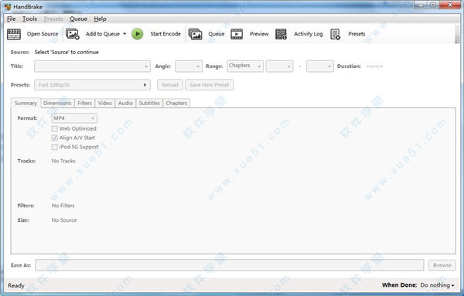The width and height of the screenshot is (464, 296).
Task: Toggle the Web Optimized checkbox
Action: coord(55,128)
